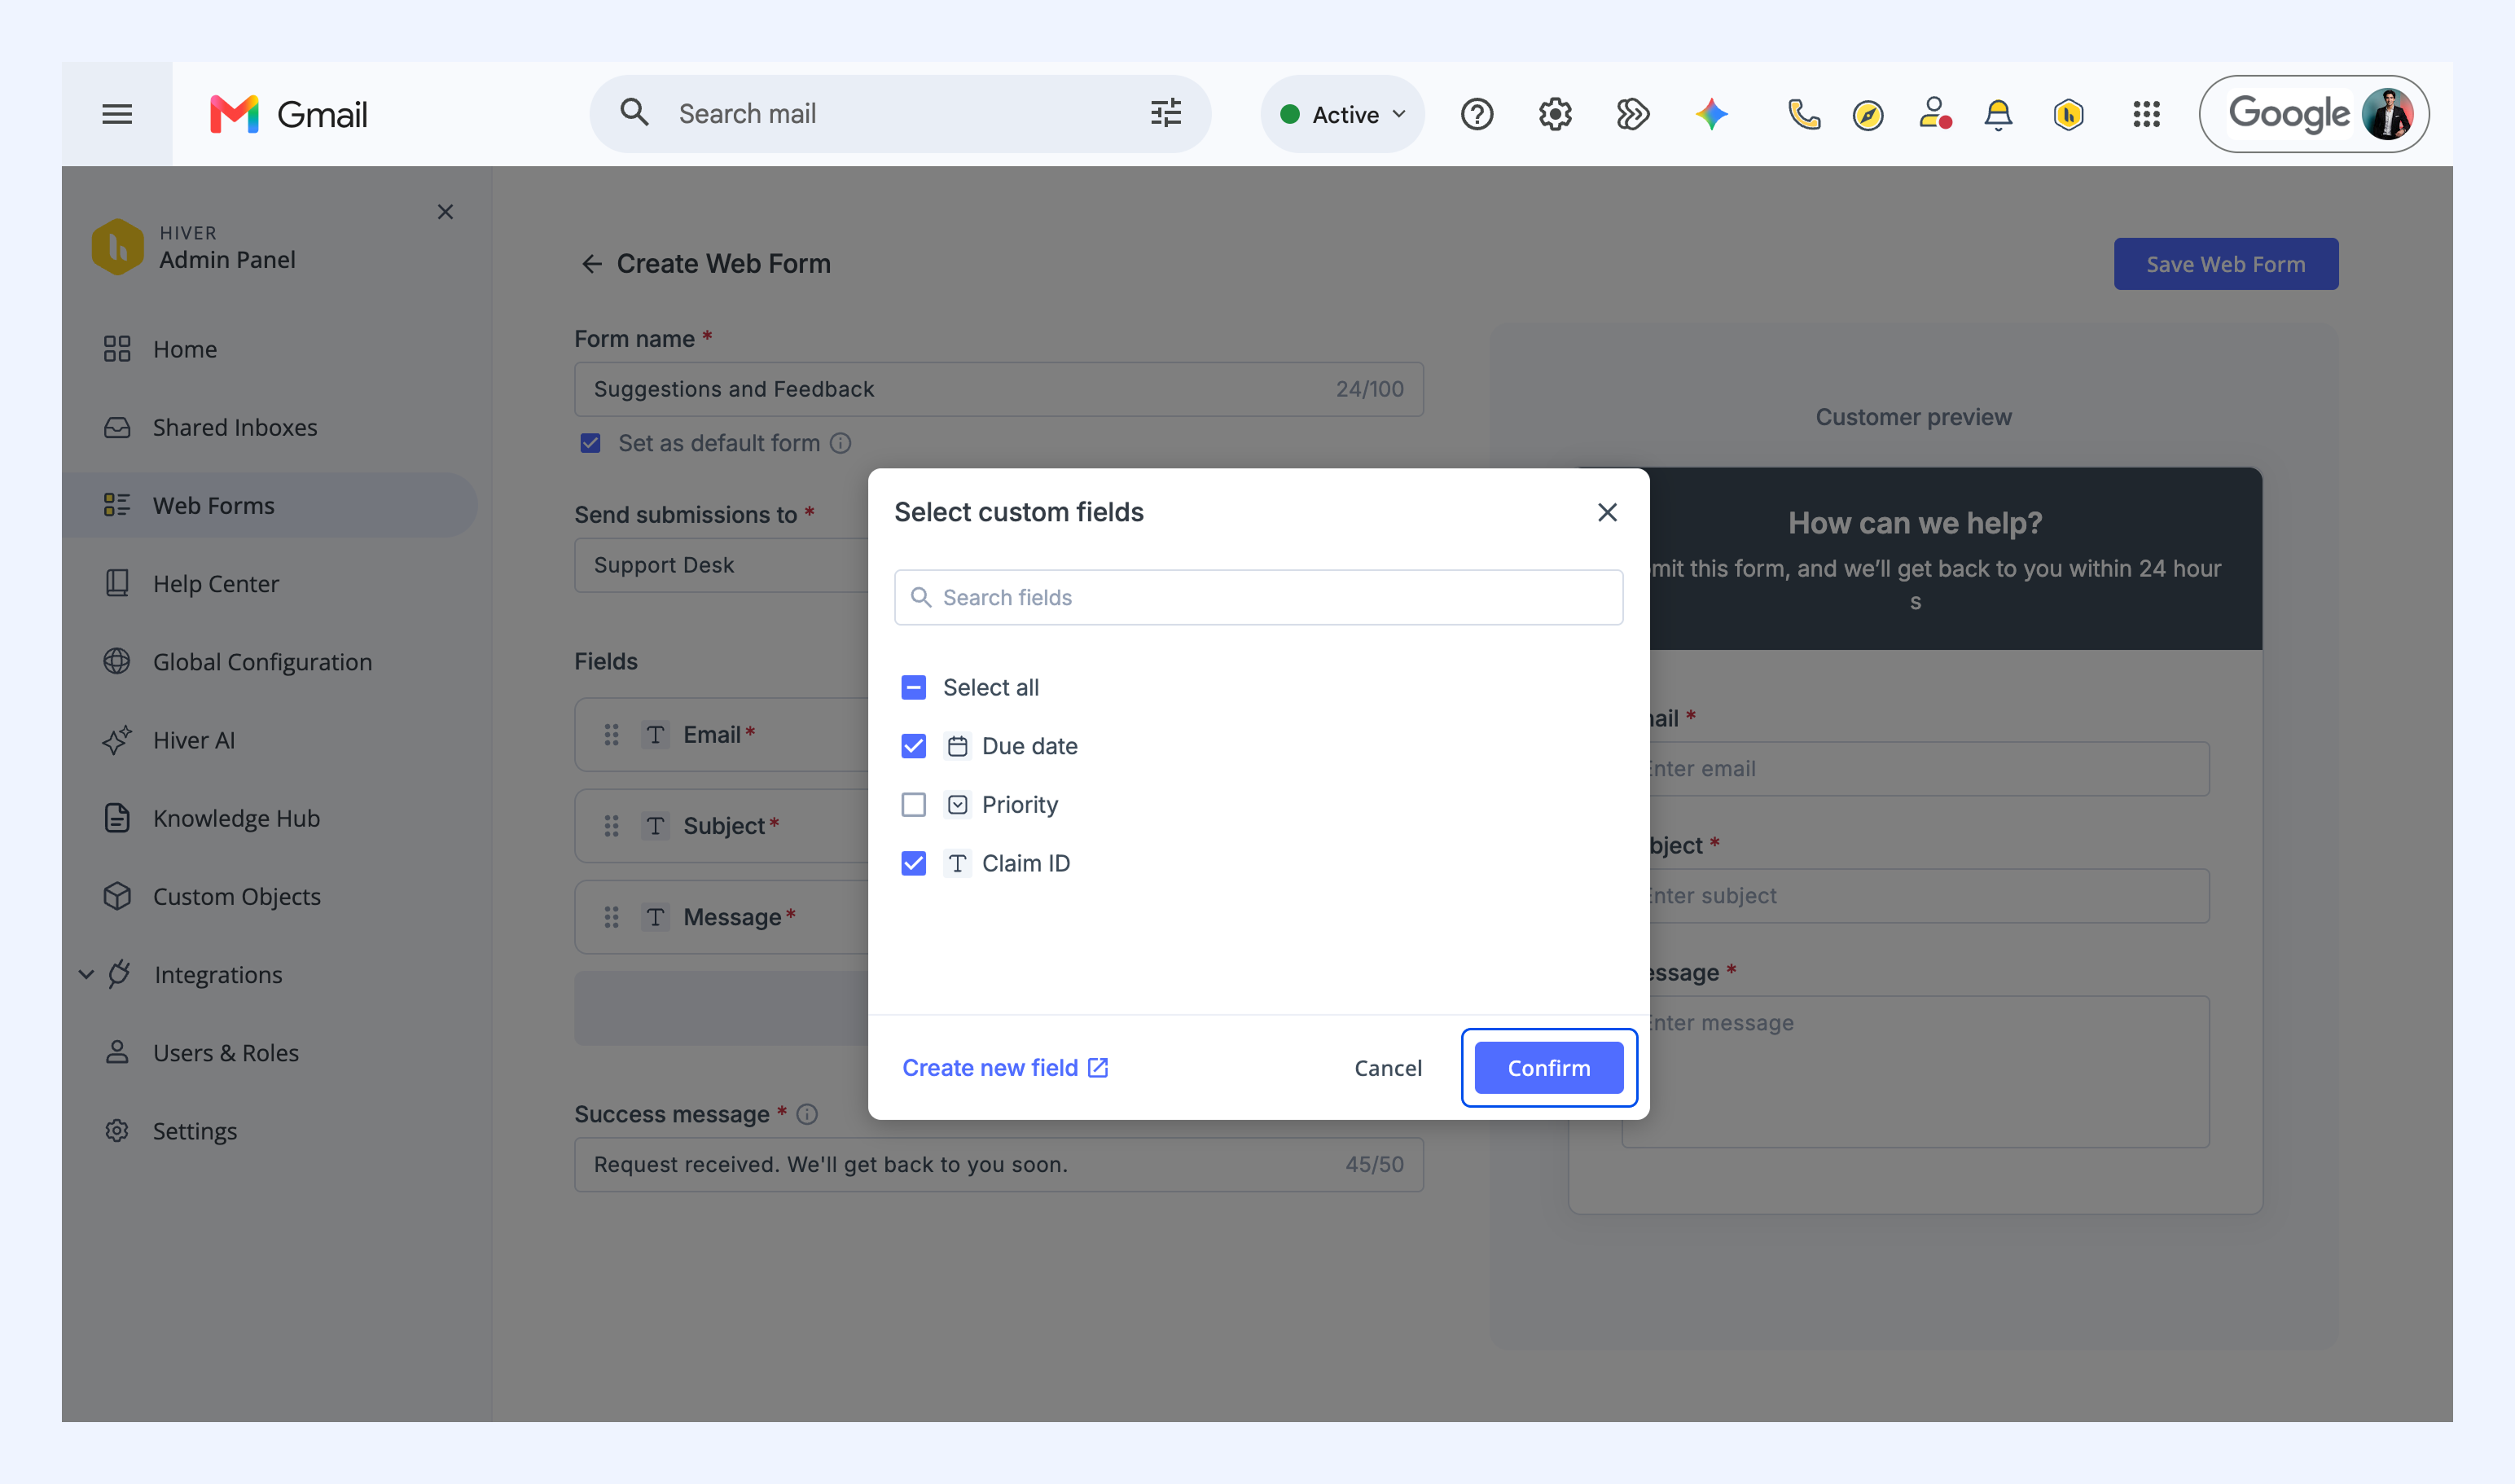Click the Due date field label
The image size is (2515, 1484).
tap(1030, 746)
